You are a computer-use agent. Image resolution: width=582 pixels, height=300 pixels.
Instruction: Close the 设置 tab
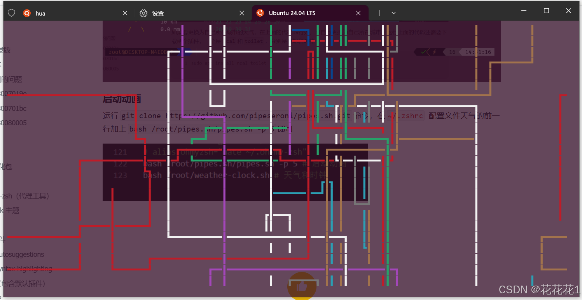click(x=242, y=13)
